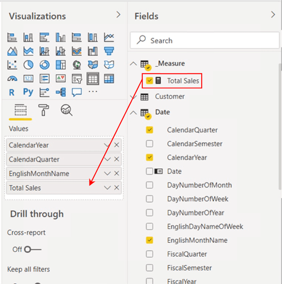Click the Fields search box
The height and width of the screenshot is (284, 282).
205,41
